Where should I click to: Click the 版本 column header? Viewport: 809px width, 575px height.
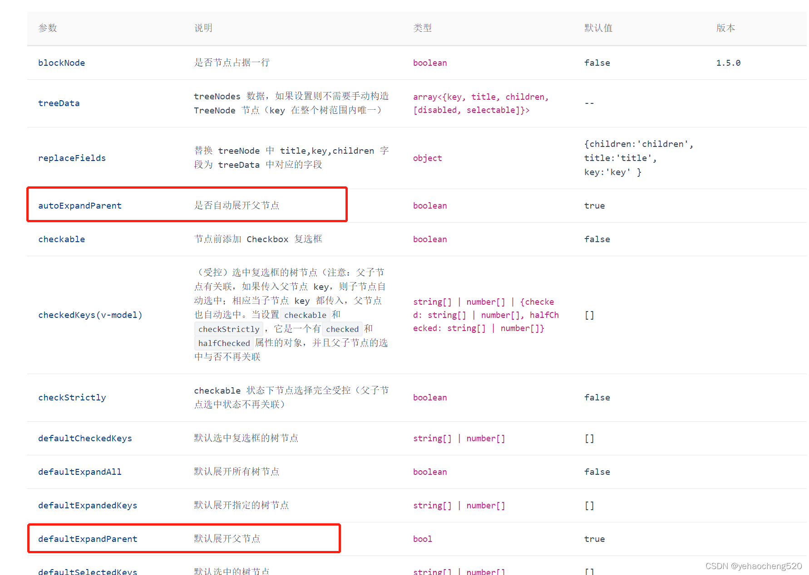[x=725, y=28]
